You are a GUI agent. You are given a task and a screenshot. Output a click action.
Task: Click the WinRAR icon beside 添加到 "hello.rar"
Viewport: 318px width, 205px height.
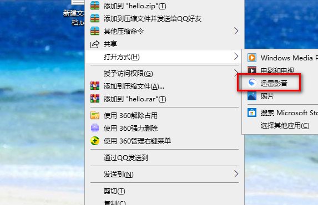tap(95, 99)
